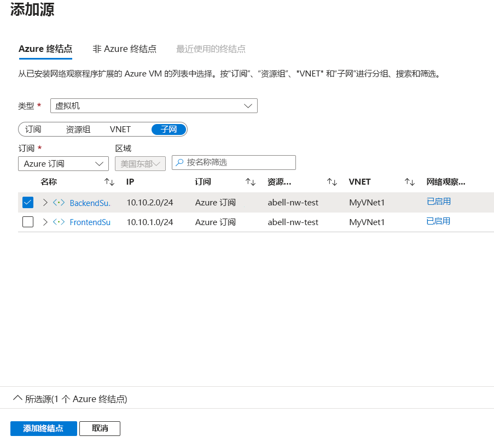This screenshot has height=448, width=494.
Task: Focus the 按名称筛选 search field
Action: tap(234, 162)
